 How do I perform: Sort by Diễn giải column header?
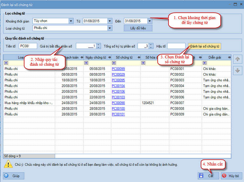click(x=216, y=58)
